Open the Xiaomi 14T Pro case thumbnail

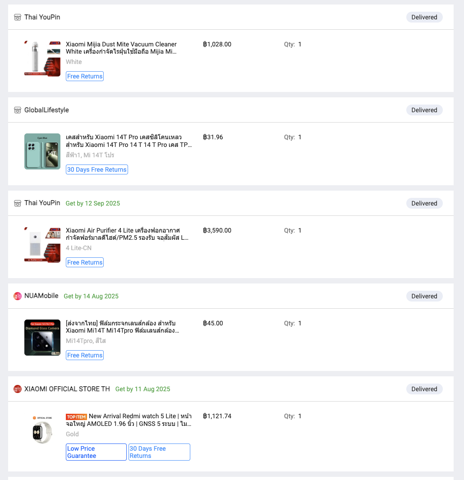pos(42,151)
